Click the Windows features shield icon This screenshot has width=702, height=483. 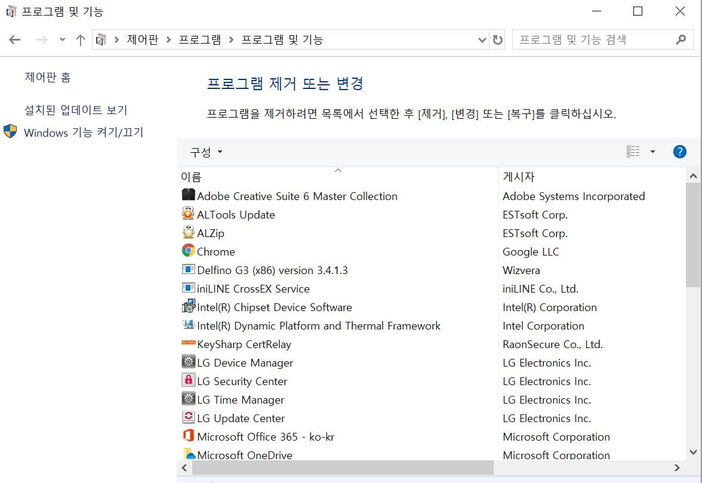10,131
